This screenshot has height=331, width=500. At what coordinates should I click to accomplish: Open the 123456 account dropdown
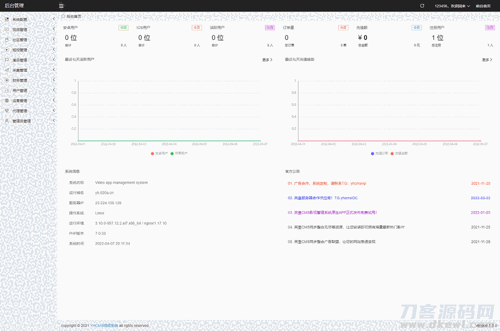(x=452, y=6)
